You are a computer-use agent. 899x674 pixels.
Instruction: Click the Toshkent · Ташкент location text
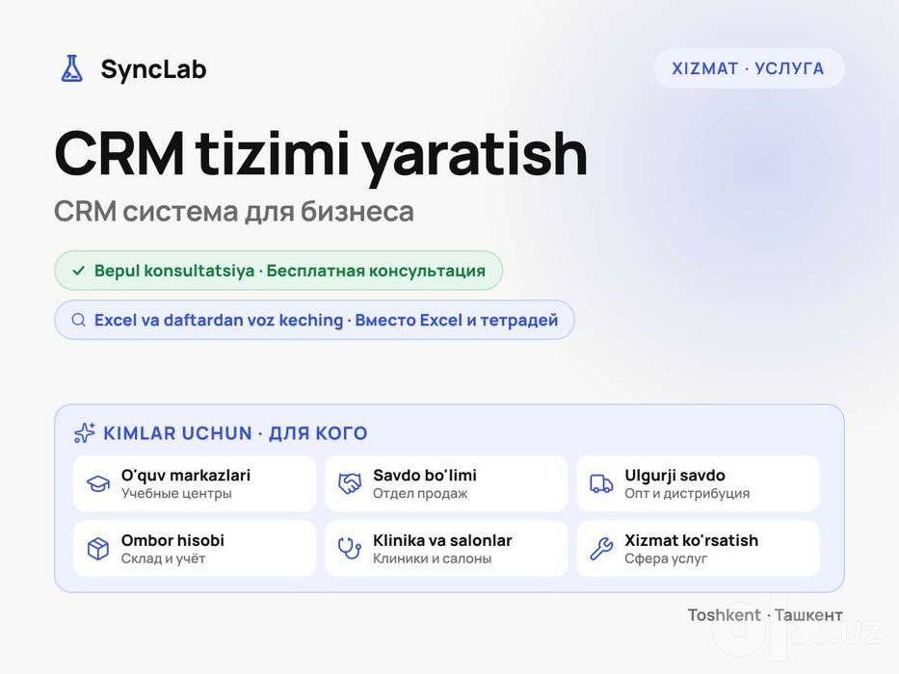click(x=765, y=615)
